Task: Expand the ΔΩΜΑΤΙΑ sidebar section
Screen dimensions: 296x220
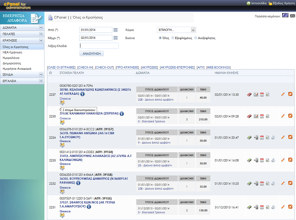Action: 41,28
